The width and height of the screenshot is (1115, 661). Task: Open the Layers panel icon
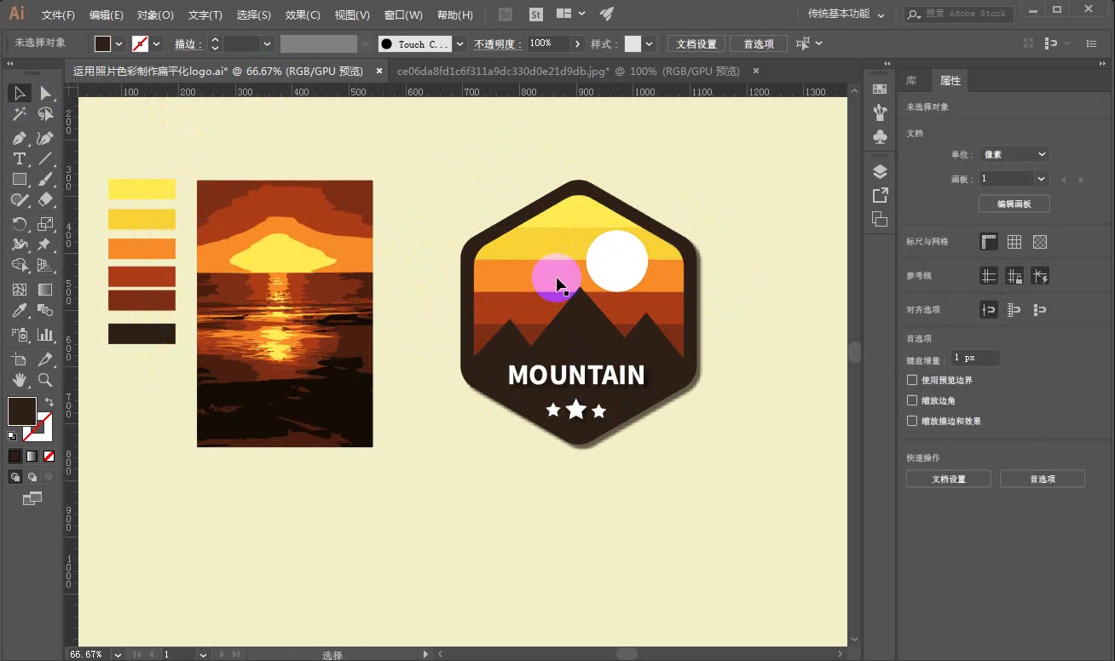tap(880, 171)
